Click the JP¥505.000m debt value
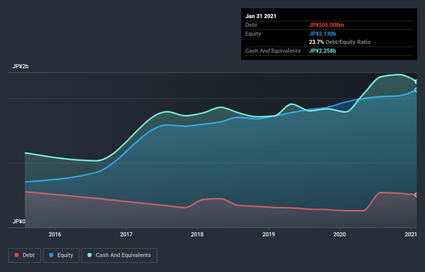425x272 pixels. 326,25
